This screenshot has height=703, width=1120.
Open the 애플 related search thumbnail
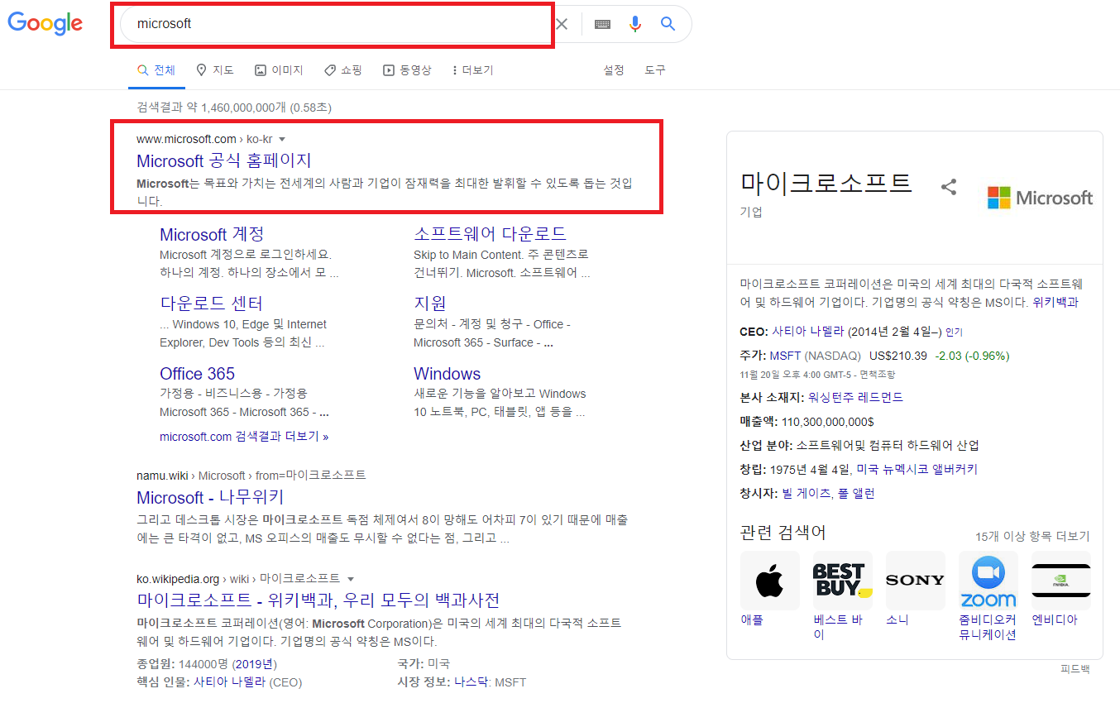click(769, 581)
